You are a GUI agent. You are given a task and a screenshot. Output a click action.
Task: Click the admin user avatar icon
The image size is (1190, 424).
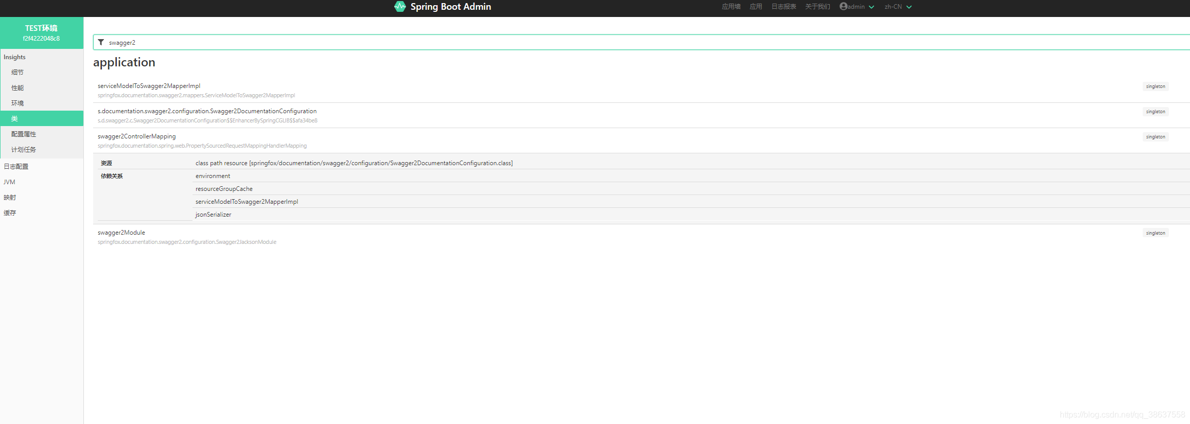(x=843, y=6)
